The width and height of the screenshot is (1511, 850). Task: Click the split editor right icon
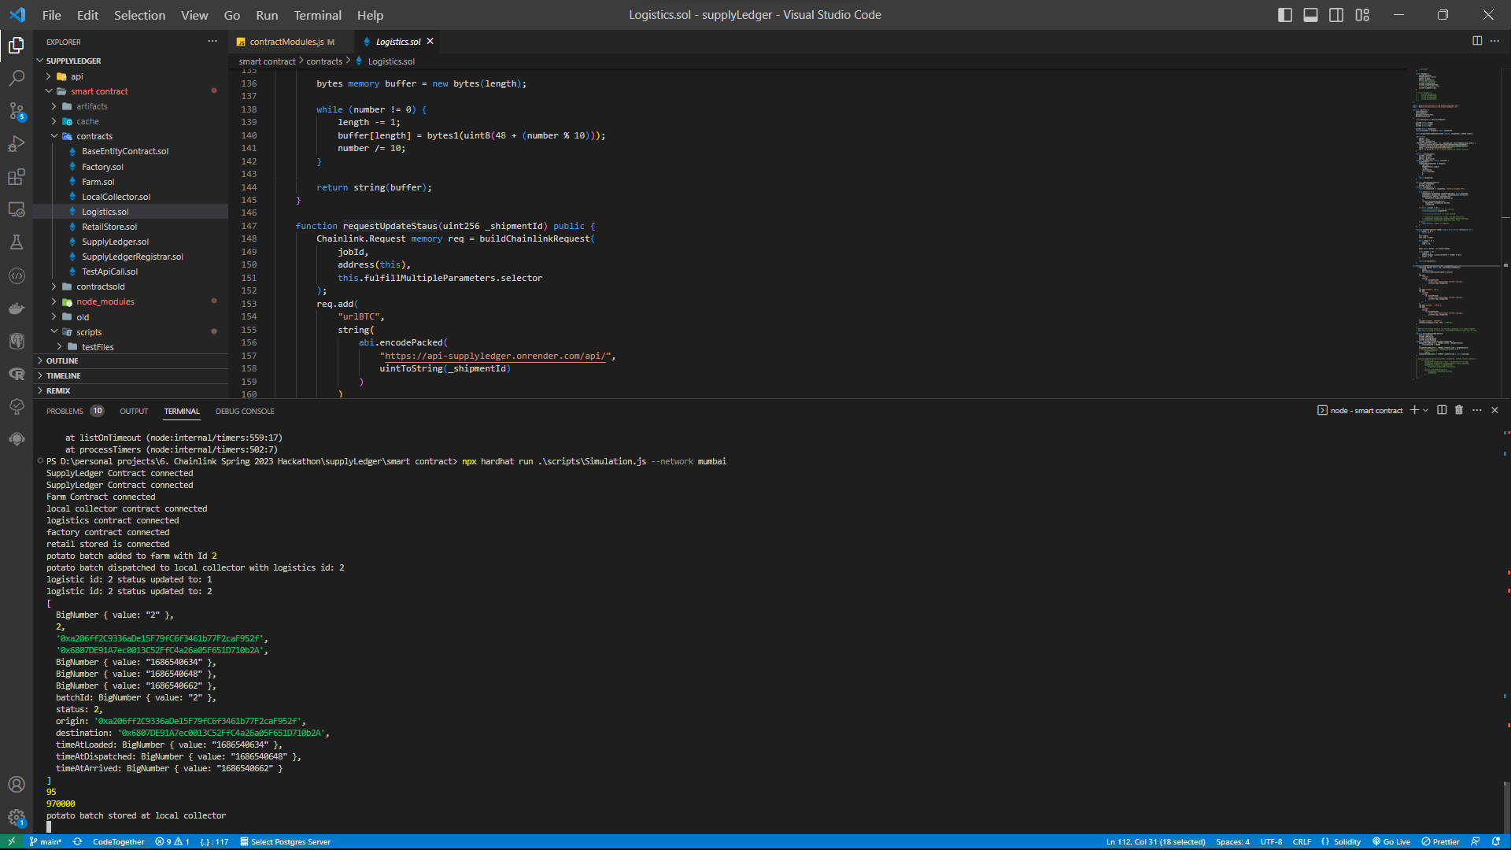[1477, 41]
